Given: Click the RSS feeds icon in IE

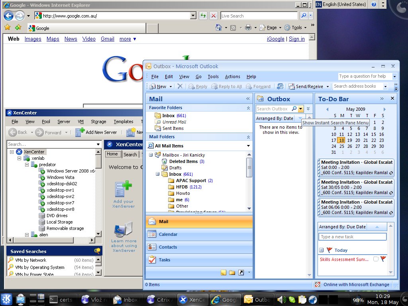Looking at the screenshot, I should pyautogui.click(x=233, y=27).
